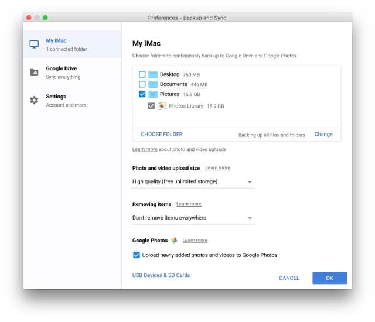Viewport: 375px width, 322px height.
Task: Click Backing up all files and folders text
Action: (272, 135)
